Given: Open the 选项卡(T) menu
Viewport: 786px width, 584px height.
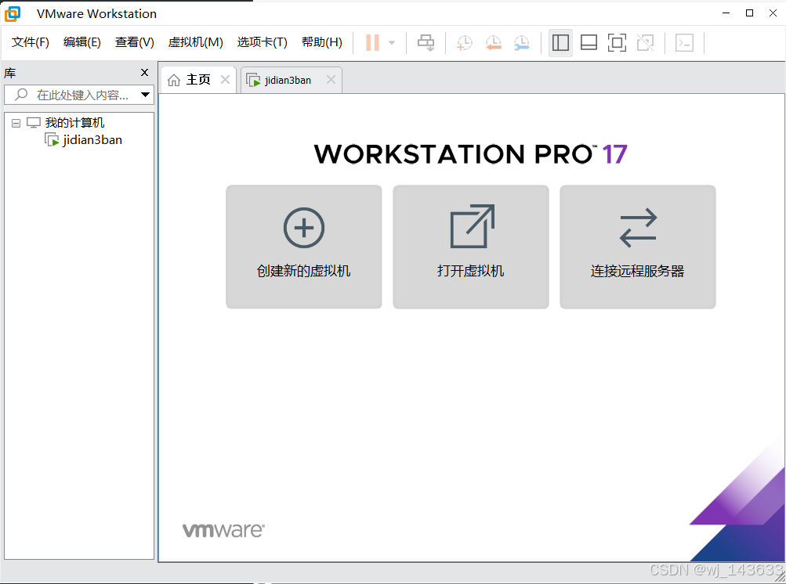Looking at the screenshot, I should tap(263, 42).
